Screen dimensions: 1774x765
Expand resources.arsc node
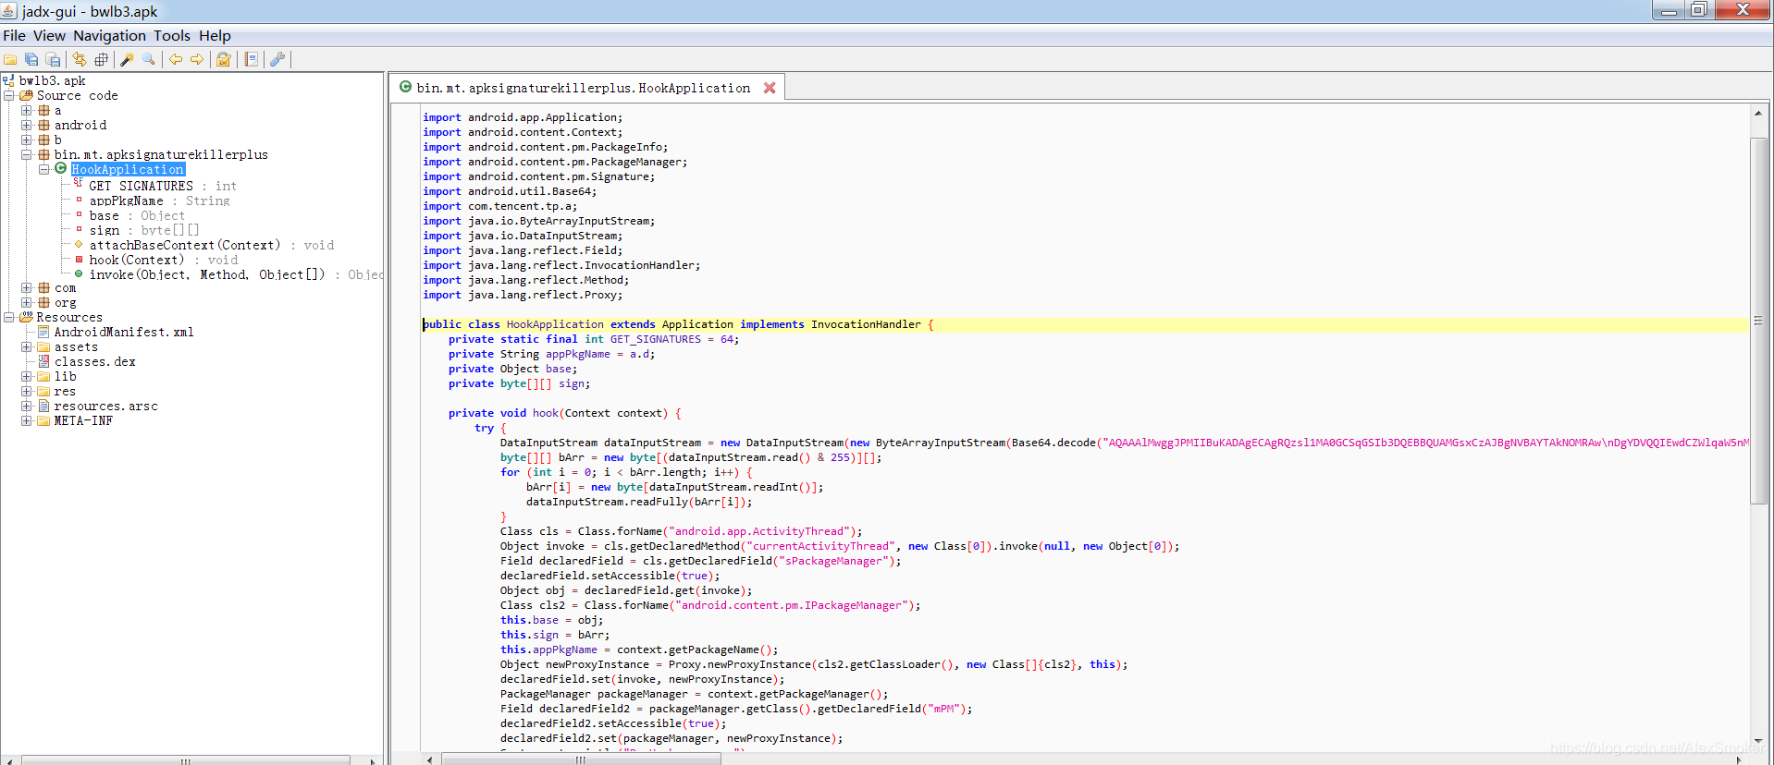(27, 406)
